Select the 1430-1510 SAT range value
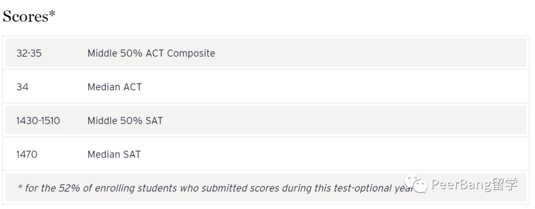The image size is (535, 209). [x=38, y=121]
